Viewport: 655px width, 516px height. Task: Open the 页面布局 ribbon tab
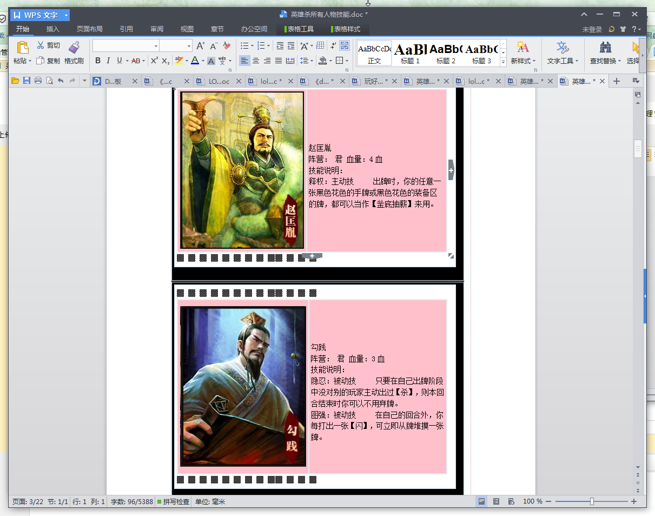pos(90,29)
